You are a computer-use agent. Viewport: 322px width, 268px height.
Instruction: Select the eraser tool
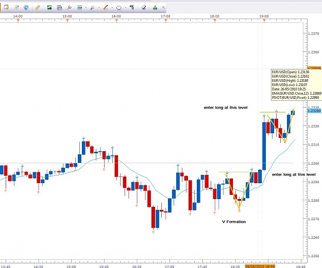tap(144, 8)
